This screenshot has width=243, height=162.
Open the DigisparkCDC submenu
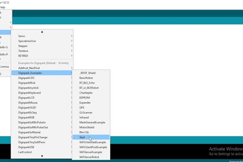pyautogui.click(x=42, y=78)
